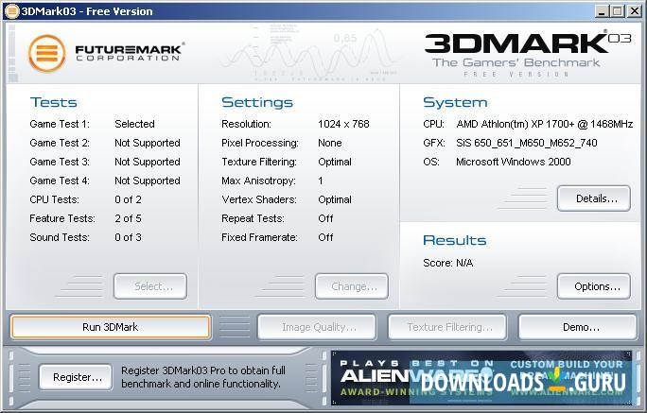647x413 pixels.
Task: Click the Run 3DMark button
Action: tap(110, 327)
